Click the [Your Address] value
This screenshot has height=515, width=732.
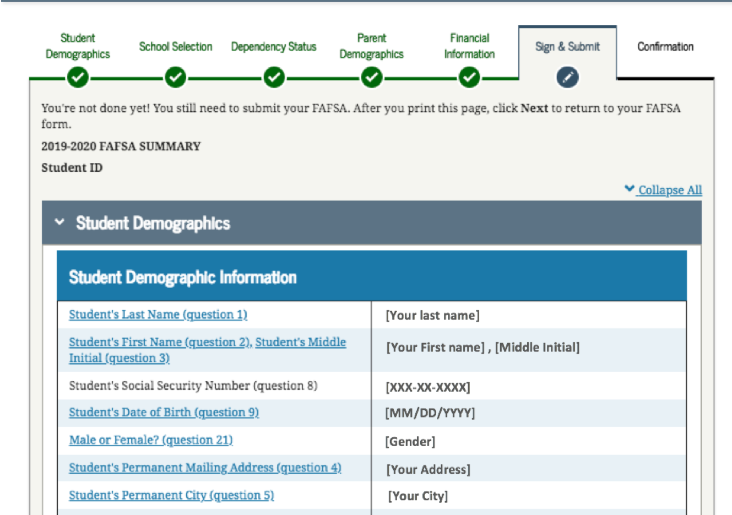coord(429,470)
